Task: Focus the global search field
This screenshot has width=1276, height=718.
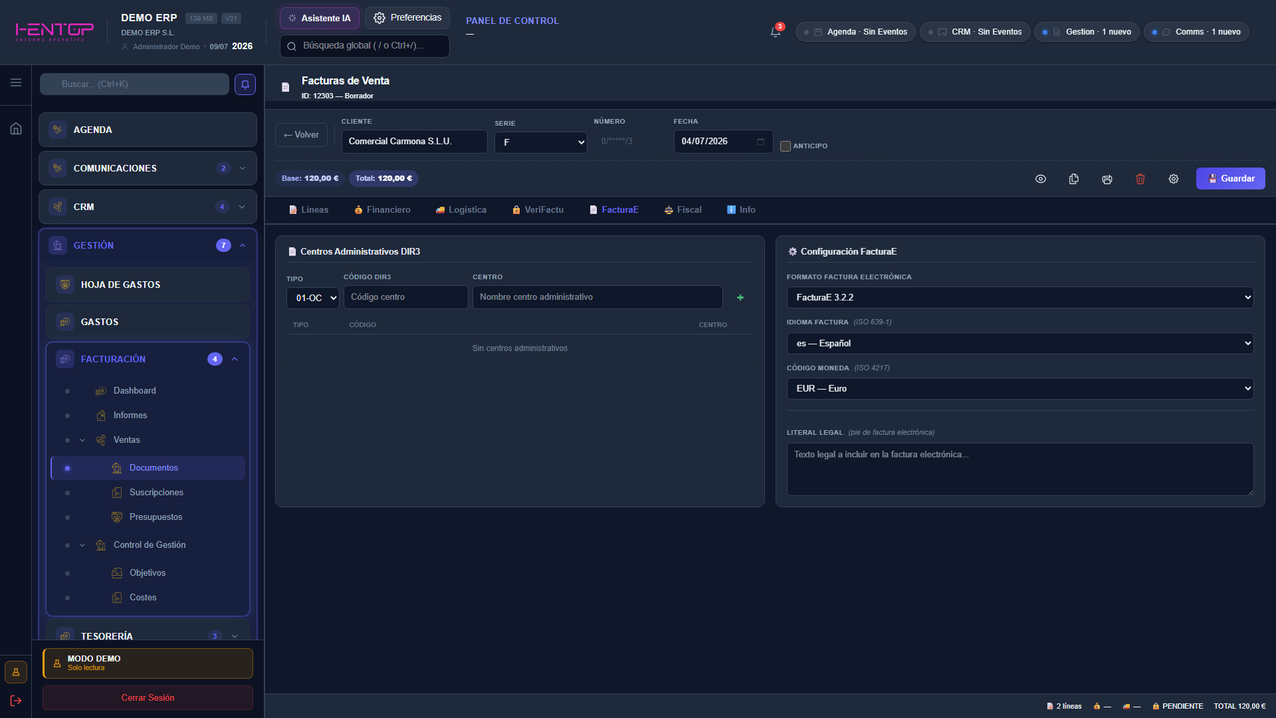Action: (x=365, y=46)
